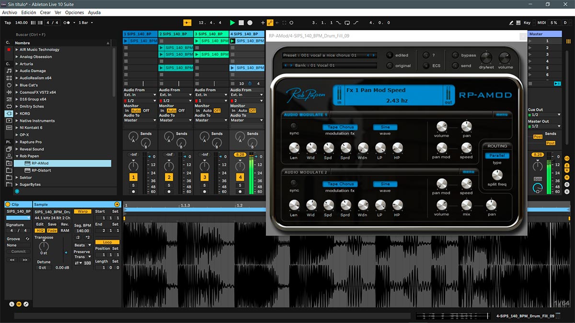Start playback with the green Play button
This screenshot has height=323, width=575.
(x=232, y=22)
